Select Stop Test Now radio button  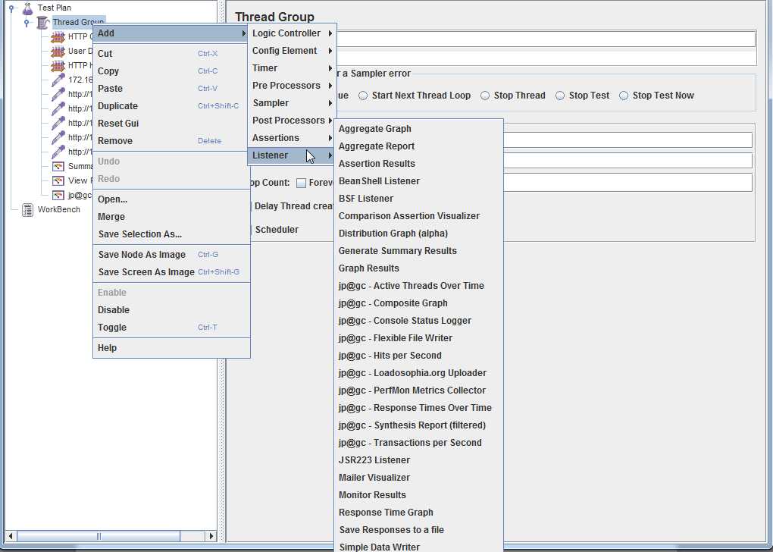click(624, 96)
